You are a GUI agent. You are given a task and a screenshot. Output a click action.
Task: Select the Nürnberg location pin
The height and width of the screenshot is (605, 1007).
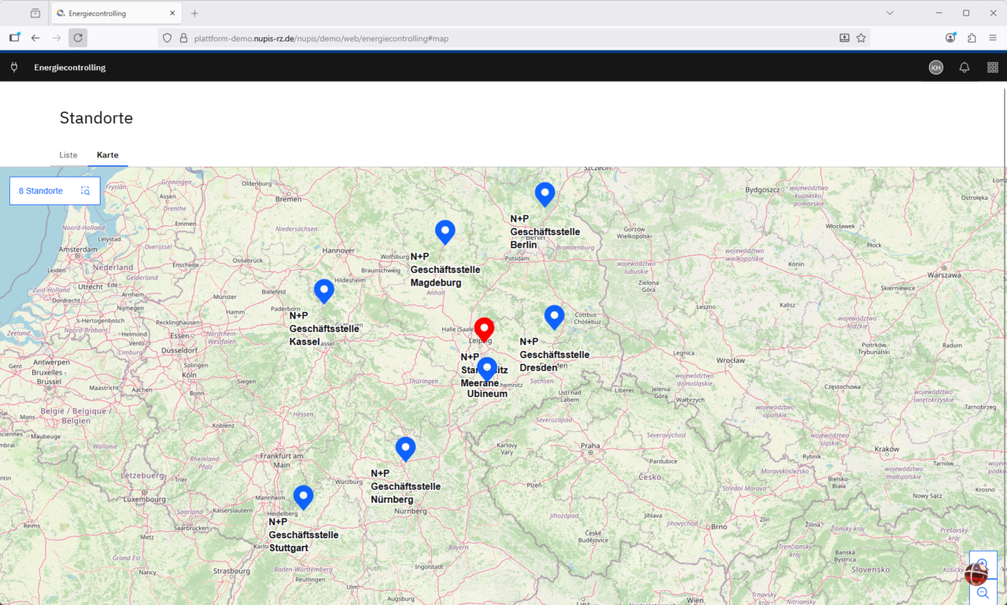[x=405, y=449]
